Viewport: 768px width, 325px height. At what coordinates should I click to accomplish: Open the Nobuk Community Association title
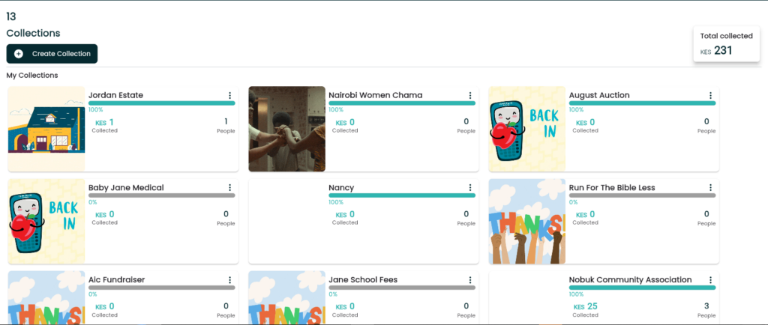(630, 280)
